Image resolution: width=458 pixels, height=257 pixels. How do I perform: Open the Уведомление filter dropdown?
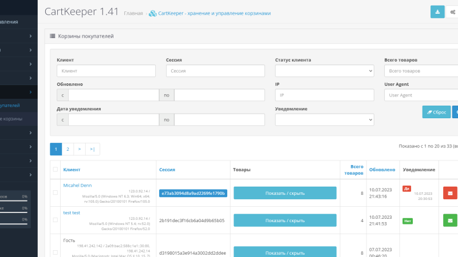click(x=325, y=120)
